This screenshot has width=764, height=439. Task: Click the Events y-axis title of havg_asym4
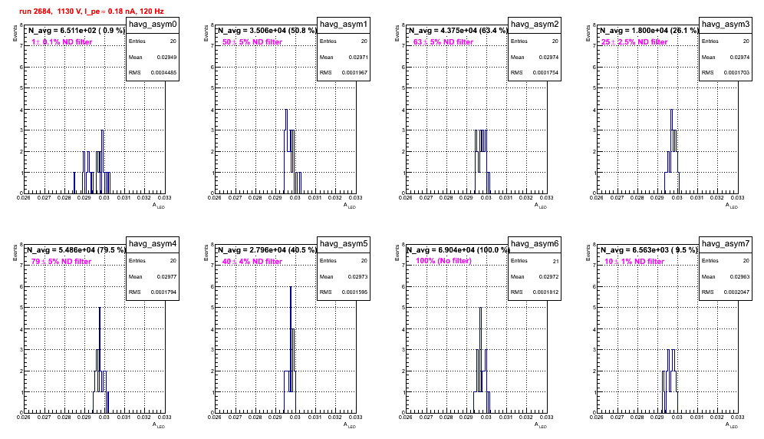(15, 253)
